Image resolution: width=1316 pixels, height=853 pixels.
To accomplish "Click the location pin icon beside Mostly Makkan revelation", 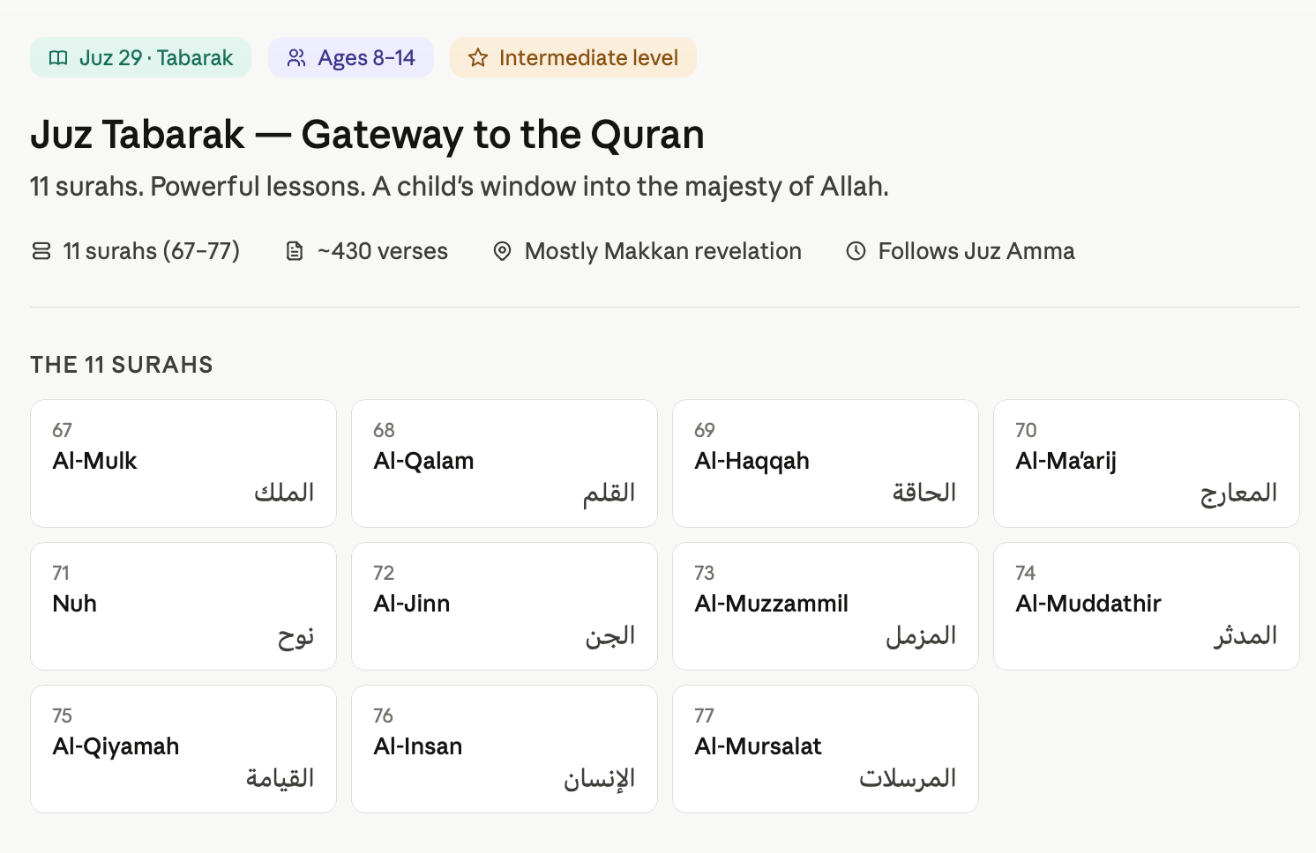I will 502,251.
